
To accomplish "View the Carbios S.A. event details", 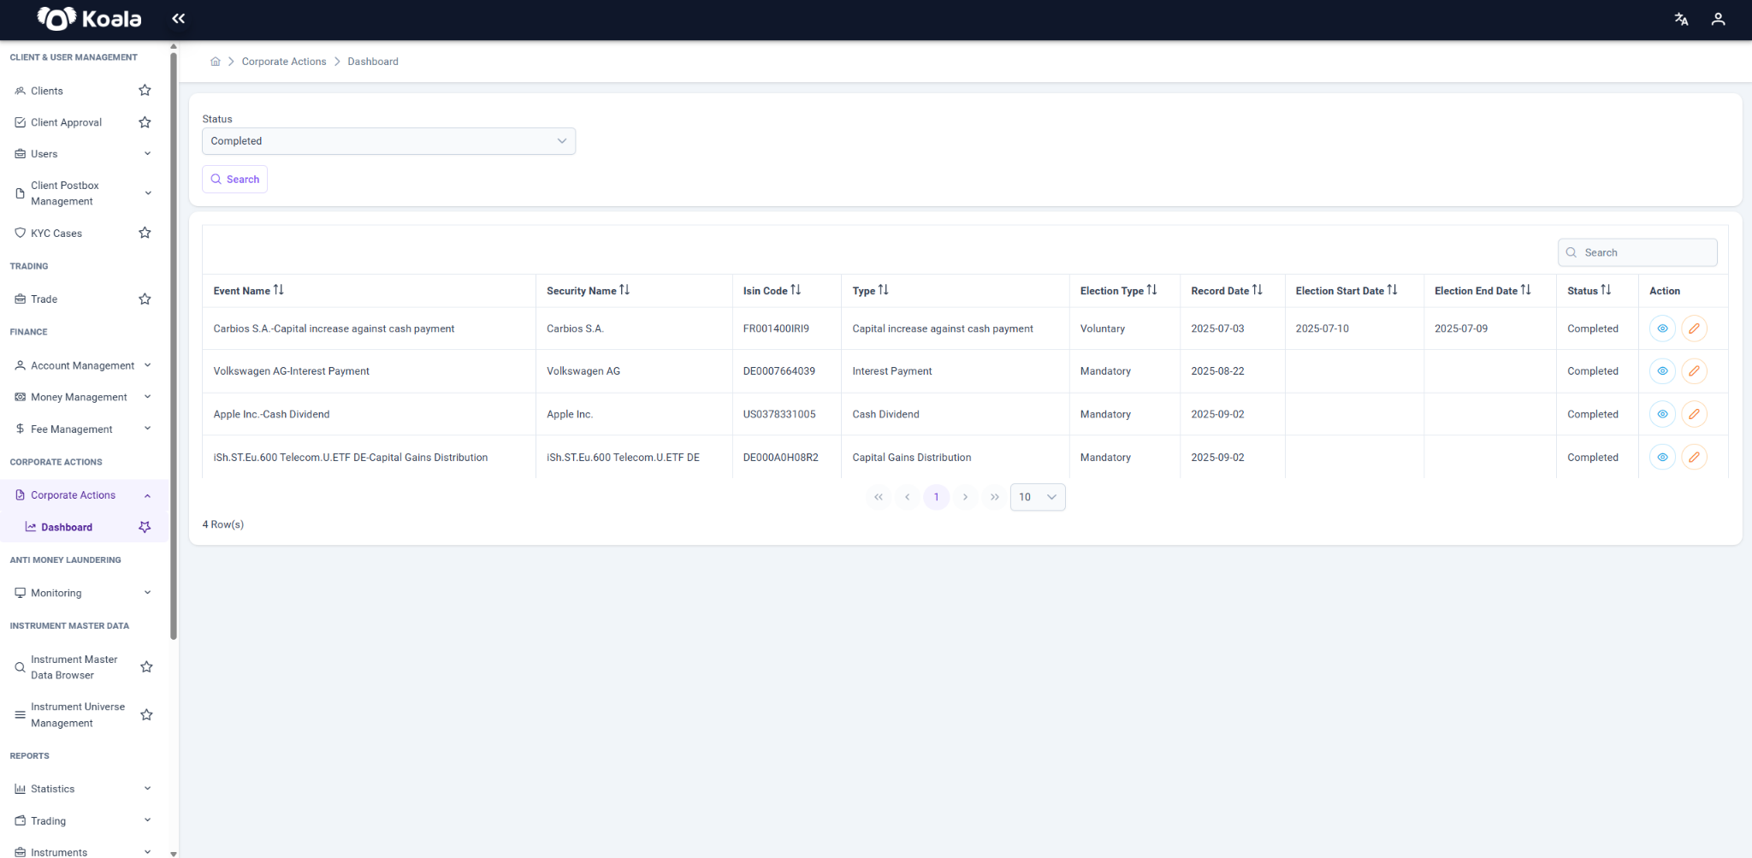I will point(1662,328).
